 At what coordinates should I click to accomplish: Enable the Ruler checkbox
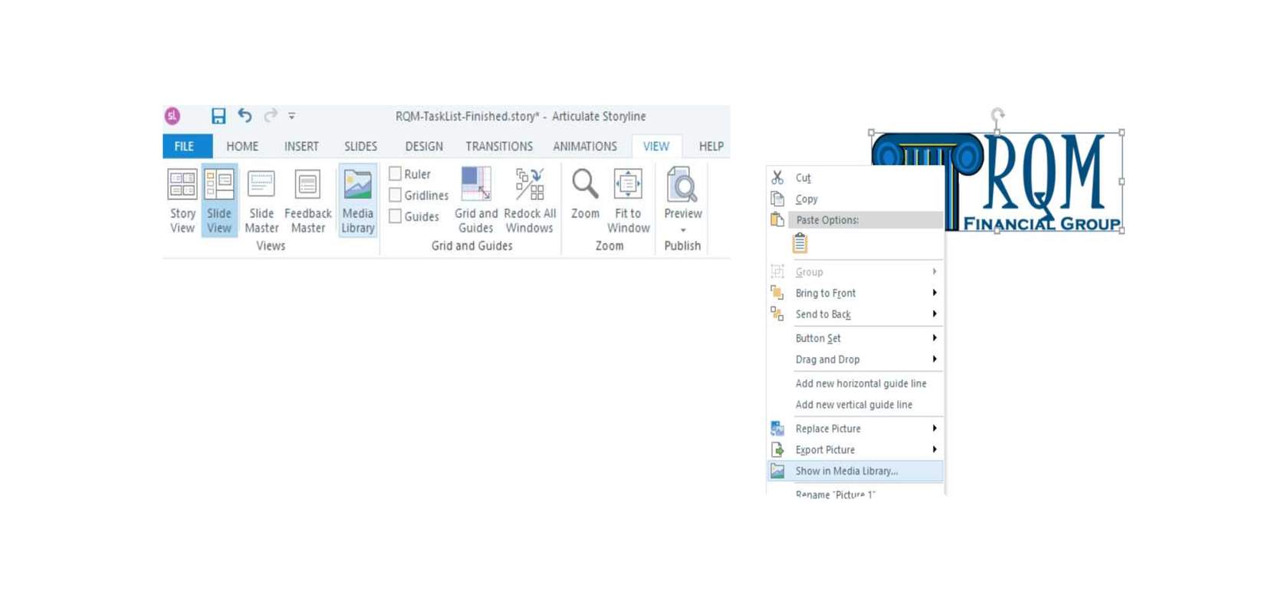click(396, 174)
